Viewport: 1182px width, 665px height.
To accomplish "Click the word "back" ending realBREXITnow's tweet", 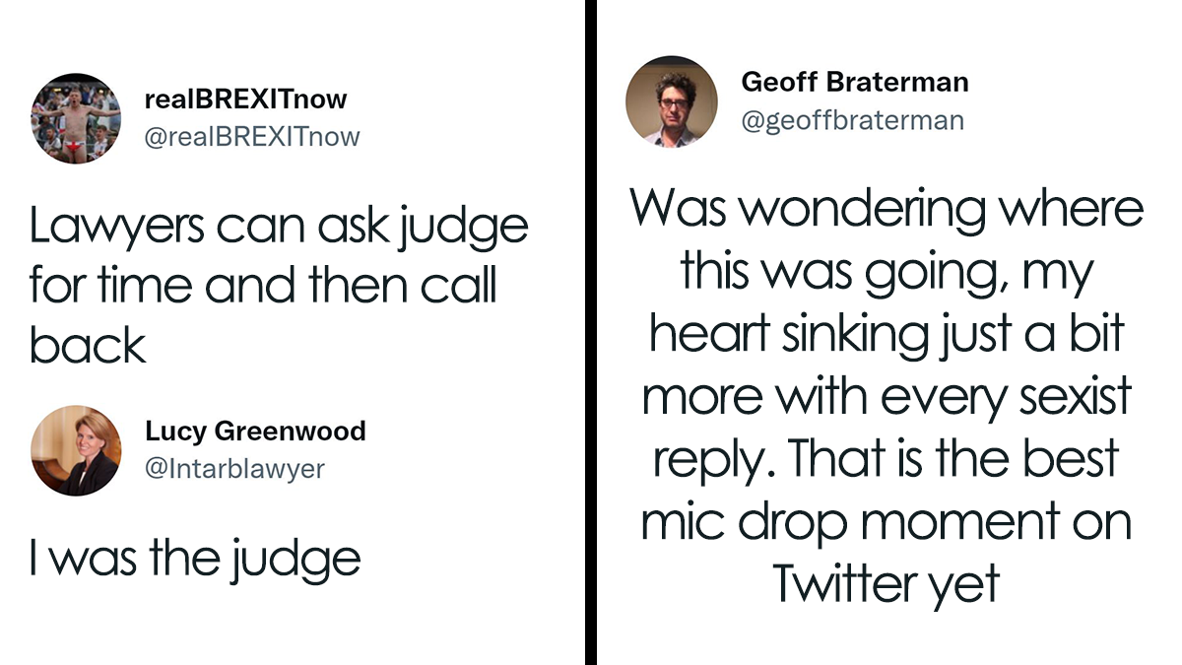I will point(88,346).
